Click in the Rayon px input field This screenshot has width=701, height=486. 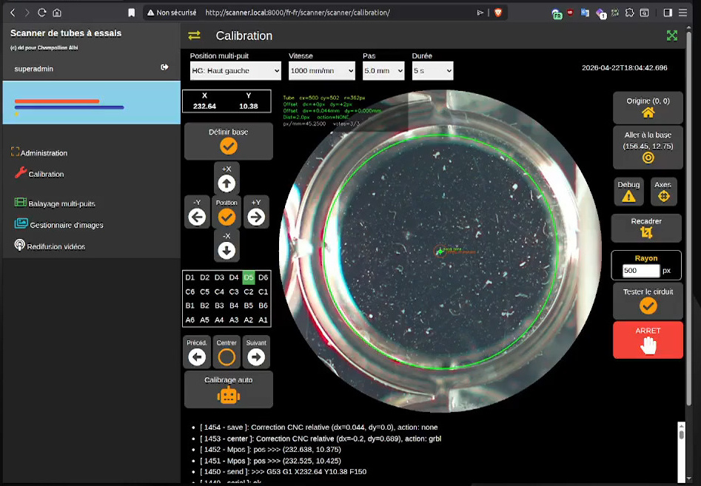(640, 270)
